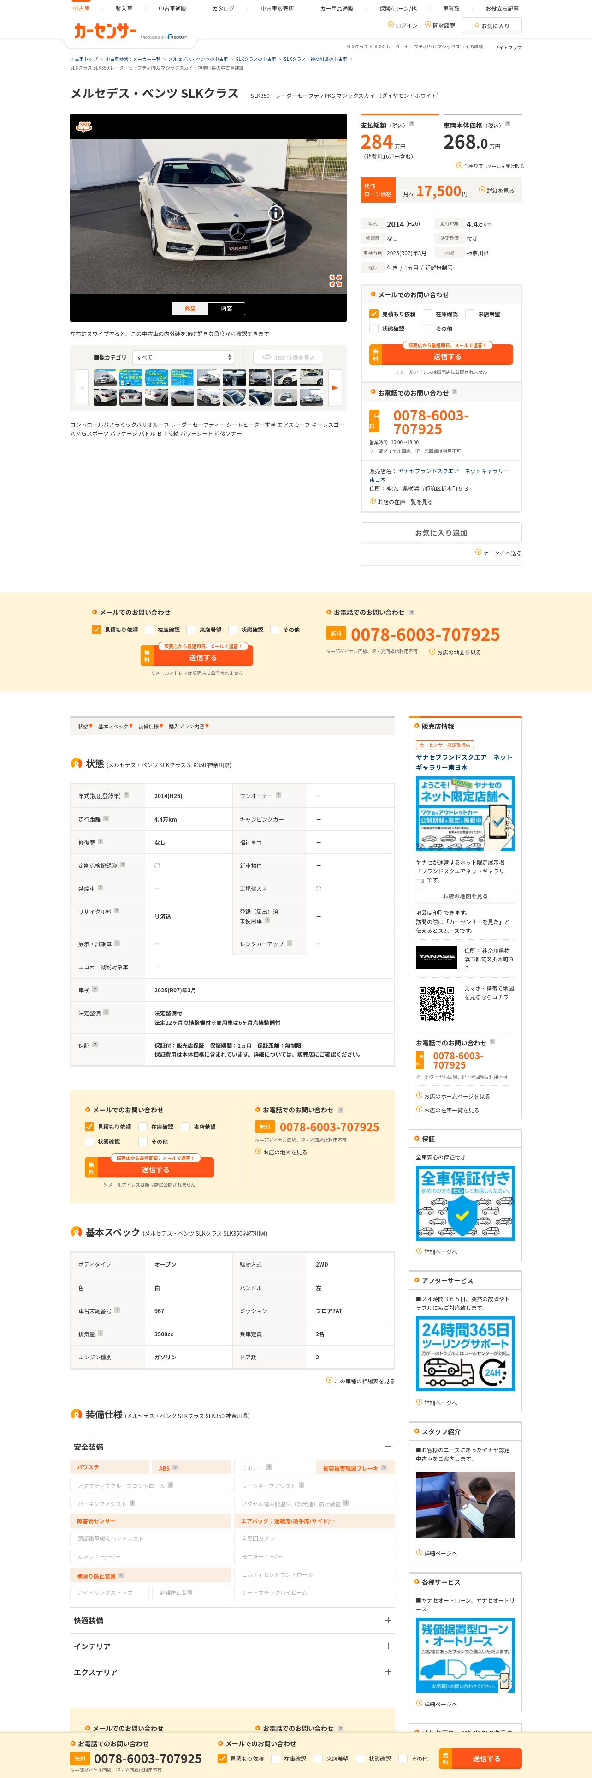The image size is (592, 1778).
Task: Click help icon next to 定期点検記録簿
Action: (123, 864)
